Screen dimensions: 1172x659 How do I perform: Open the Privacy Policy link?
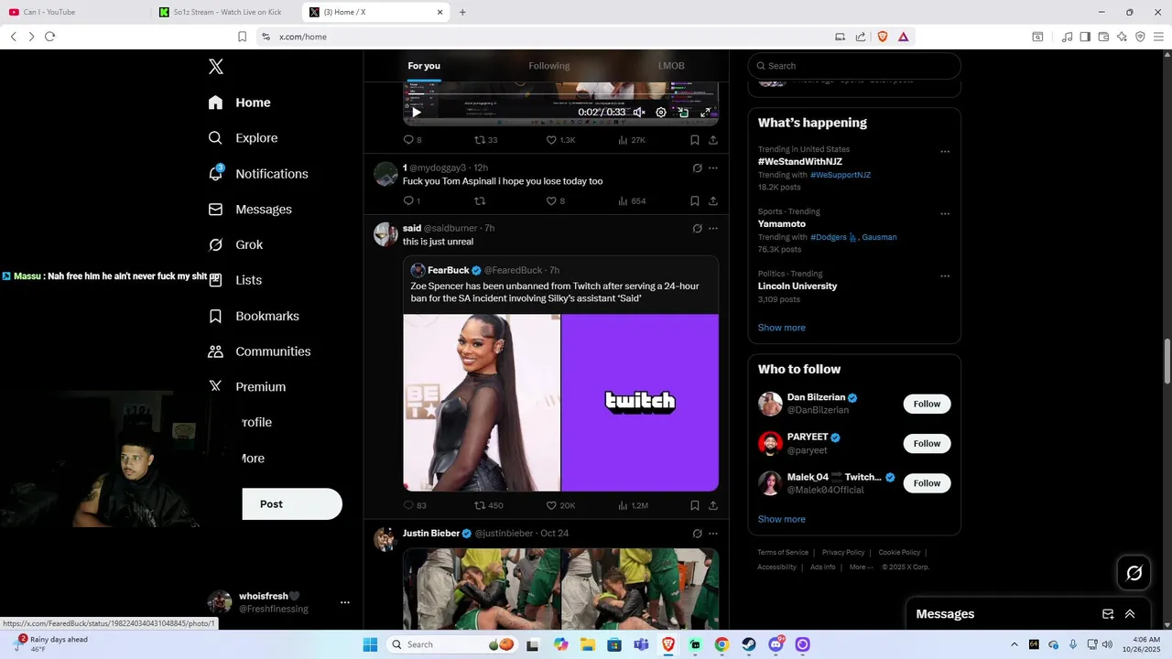coord(843,553)
